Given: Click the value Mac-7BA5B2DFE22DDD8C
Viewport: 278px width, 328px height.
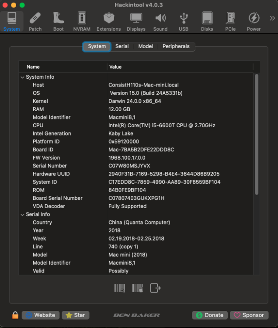Looking at the screenshot, I should 141,150.
